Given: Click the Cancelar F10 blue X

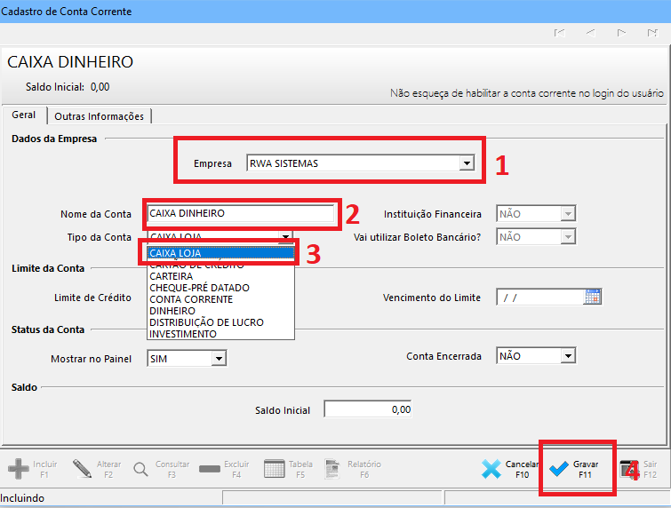Looking at the screenshot, I should [x=491, y=469].
